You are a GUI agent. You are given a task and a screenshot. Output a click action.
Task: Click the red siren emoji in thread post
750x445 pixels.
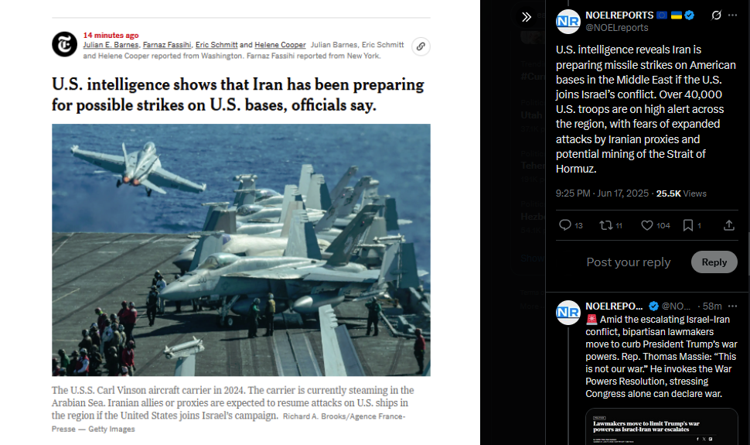(x=591, y=319)
